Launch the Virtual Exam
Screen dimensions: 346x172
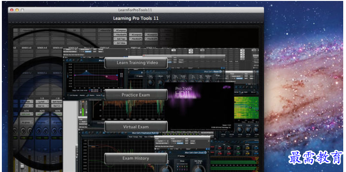coord(136,127)
